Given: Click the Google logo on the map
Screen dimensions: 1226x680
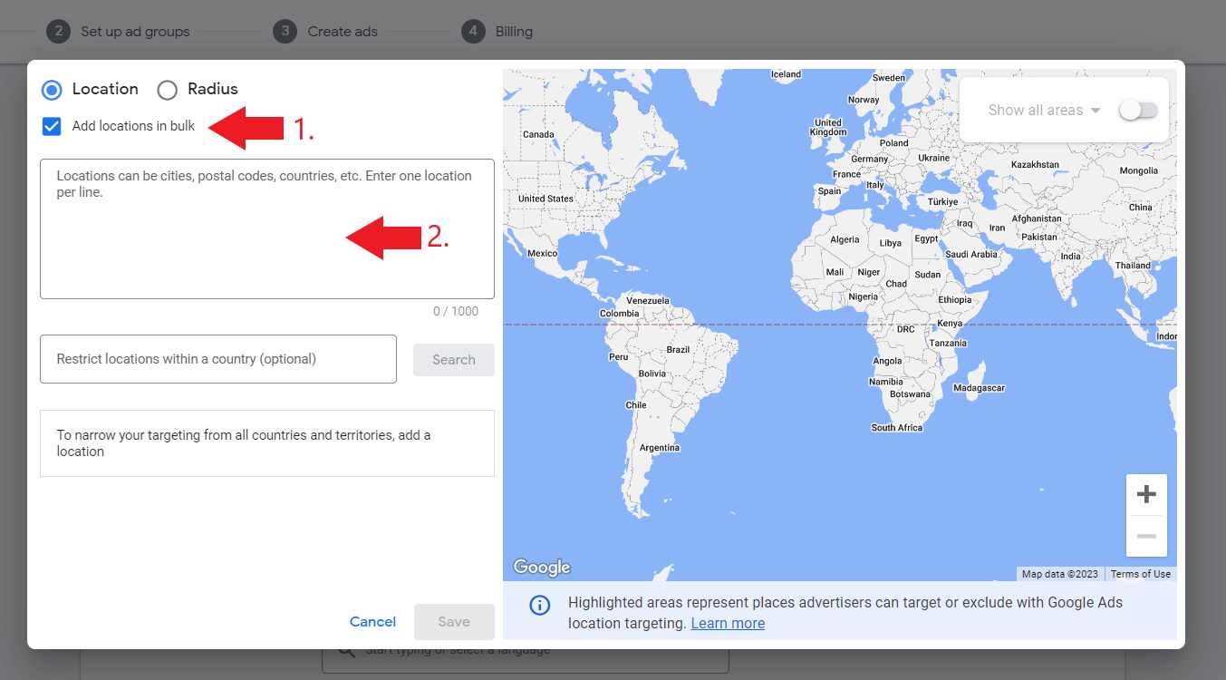Looking at the screenshot, I should click(x=541, y=566).
